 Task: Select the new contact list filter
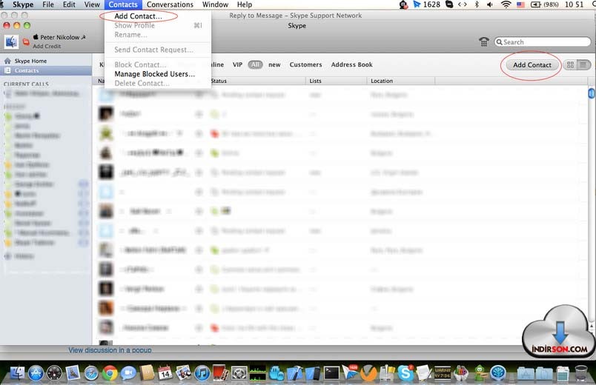(x=274, y=64)
